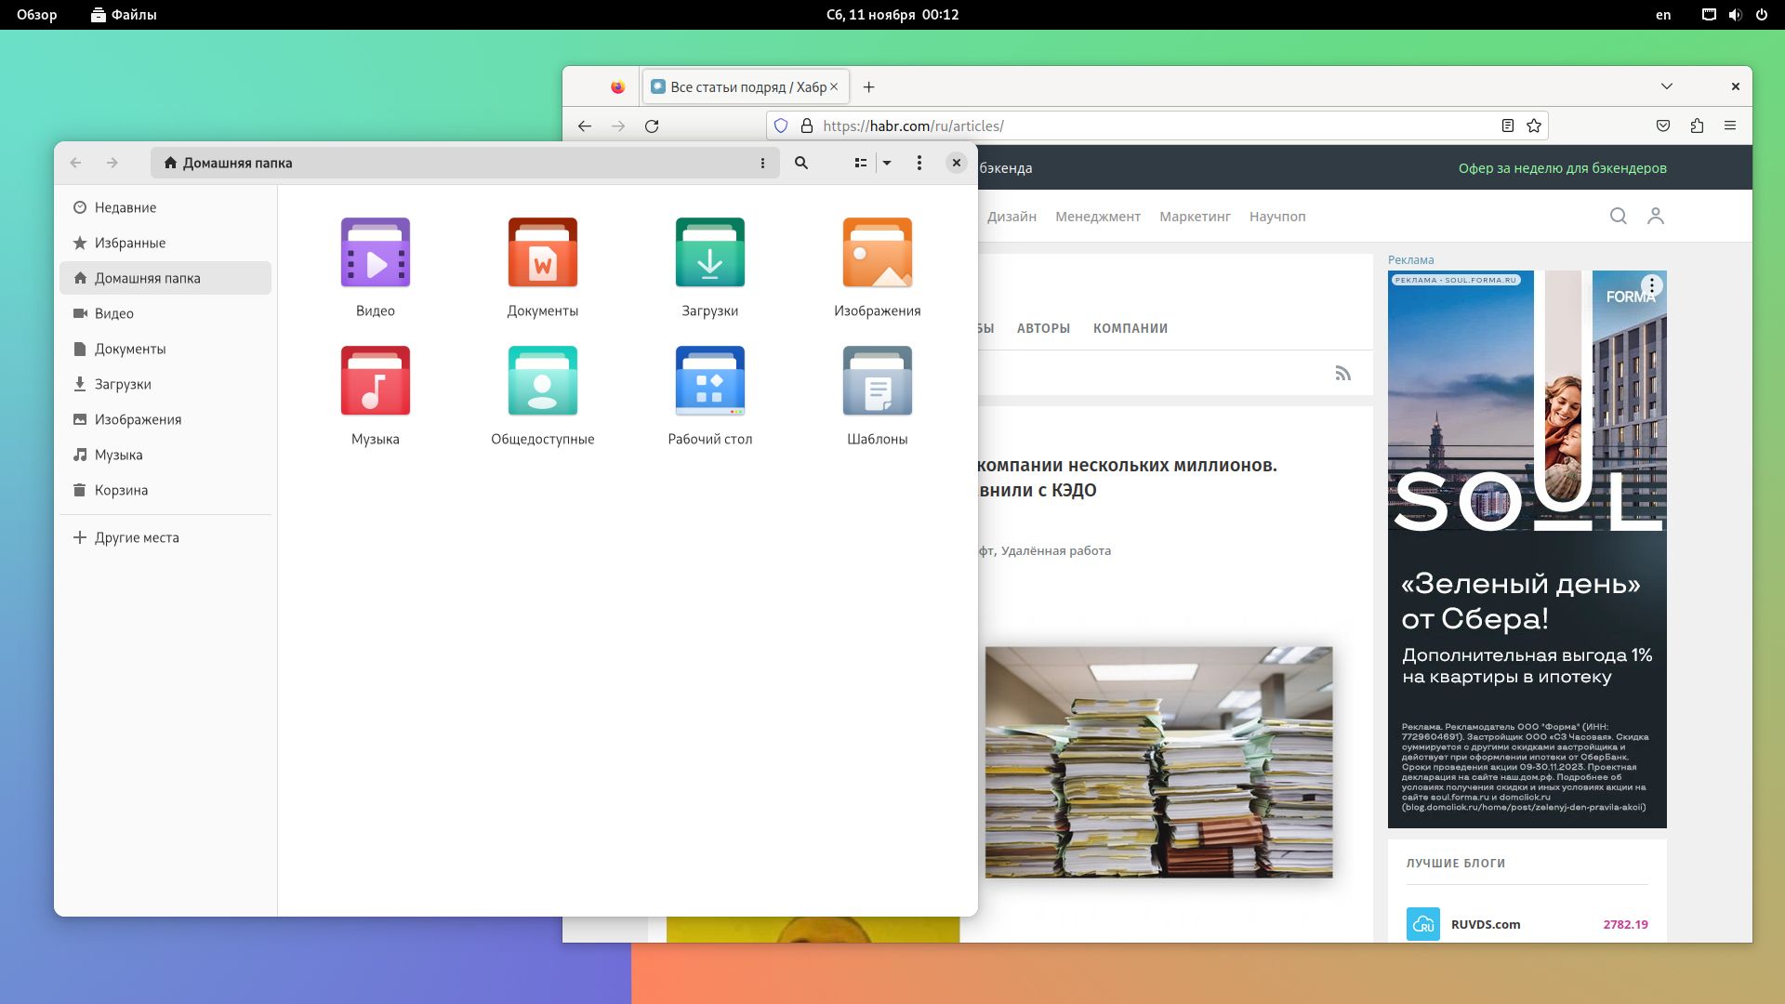List all tabs dropdown in Firefox
Viewport: 1785px width, 1004px height.
coord(1667,86)
